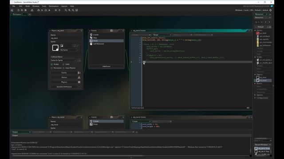Open the Recent Windows panel dropdown
This screenshot has width=284, height=159.
coord(270,144)
